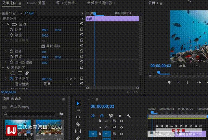Reset the 混合模式 parameter
208x140 pixels.
(82, 84)
